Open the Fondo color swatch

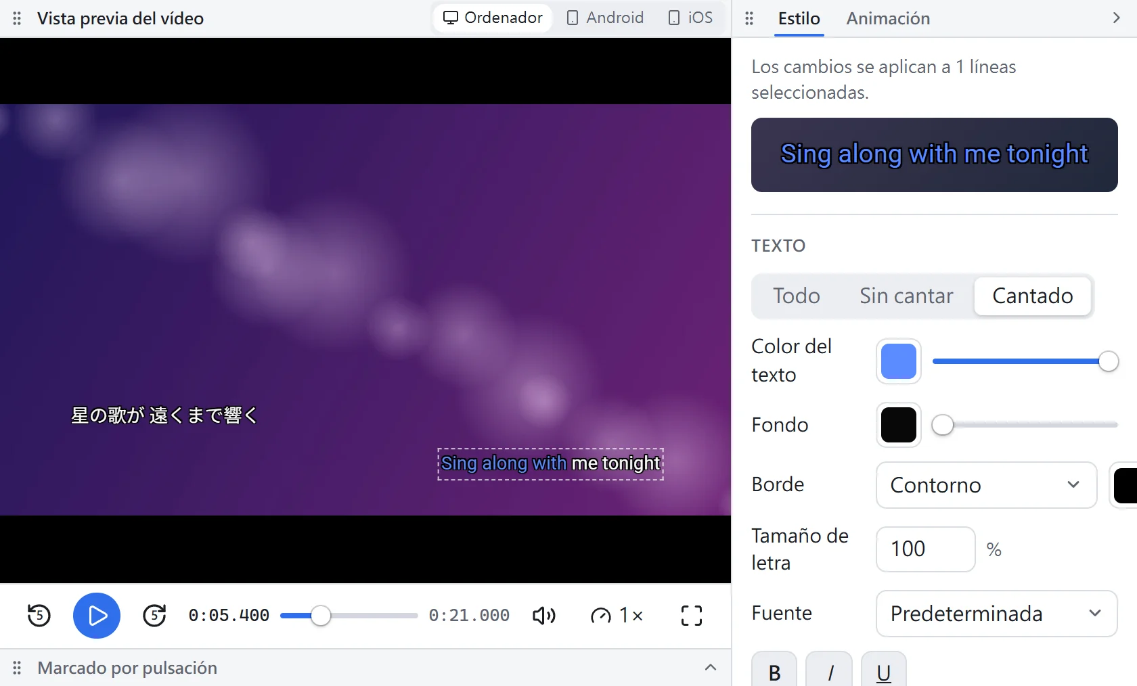click(899, 425)
